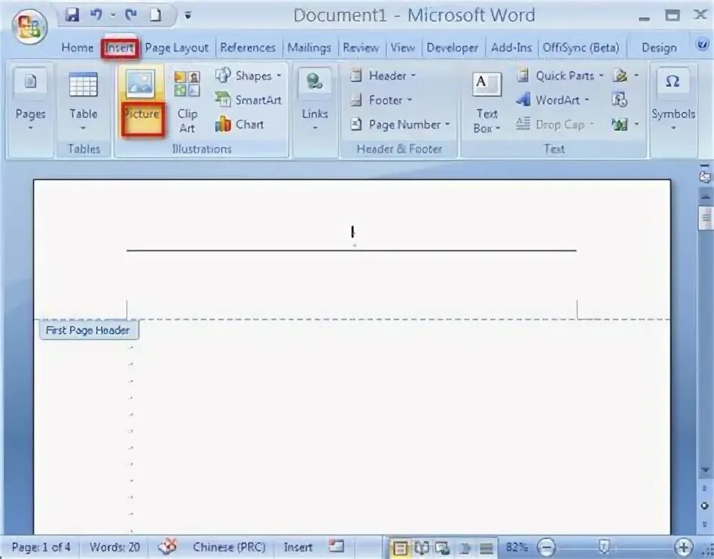
Task: Open the Review tab
Action: (360, 47)
